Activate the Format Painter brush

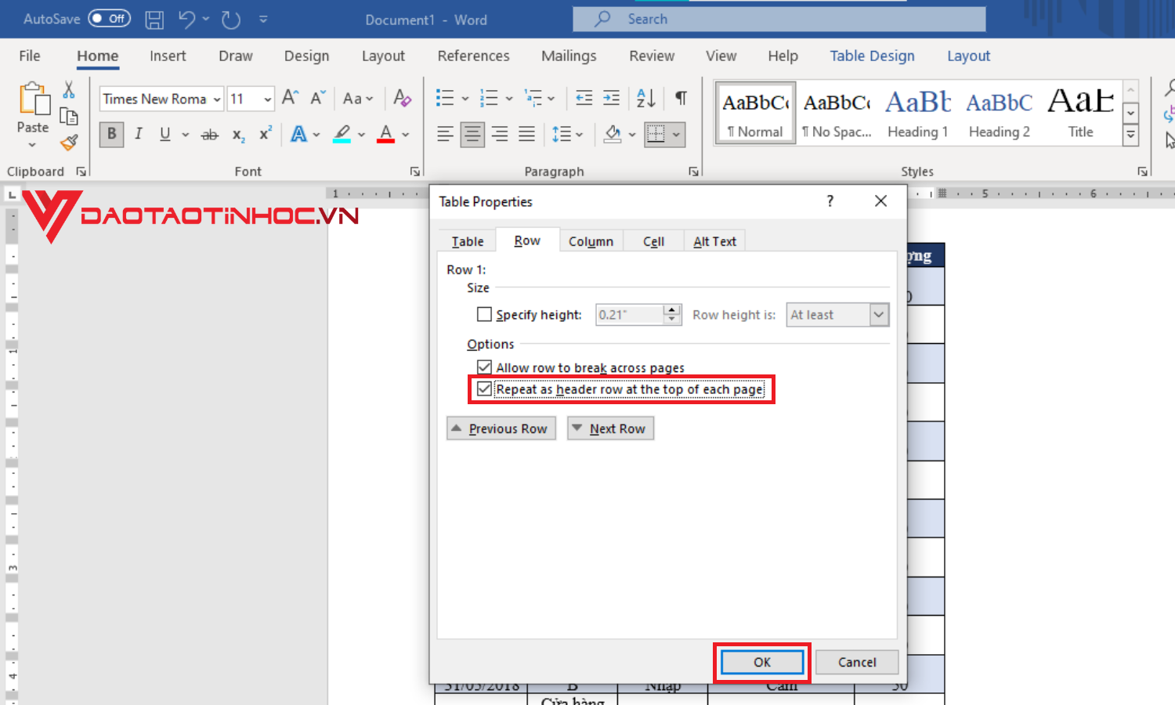click(69, 142)
